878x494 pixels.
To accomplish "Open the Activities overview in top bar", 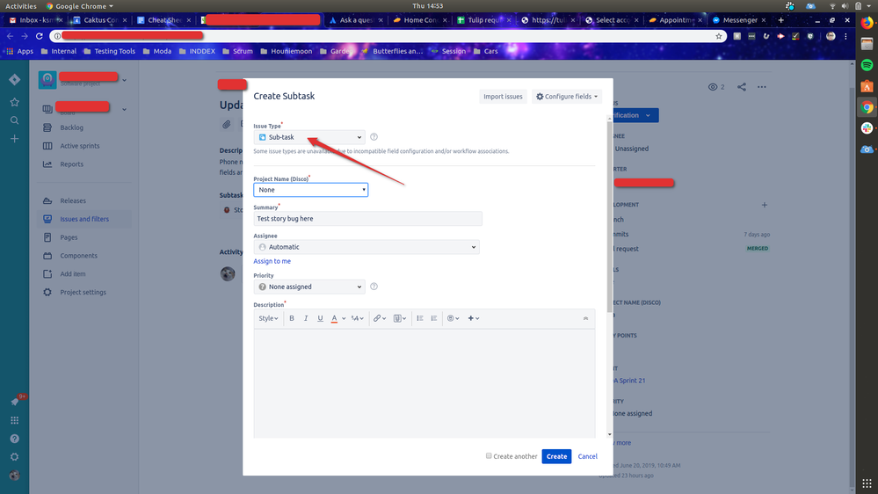I will click(x=21, y=5).
